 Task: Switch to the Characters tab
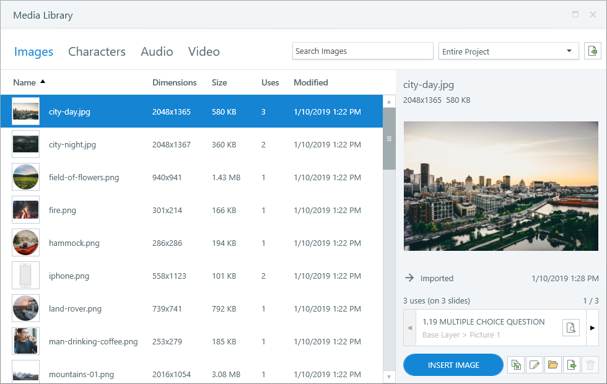click(x=97, y=51)
